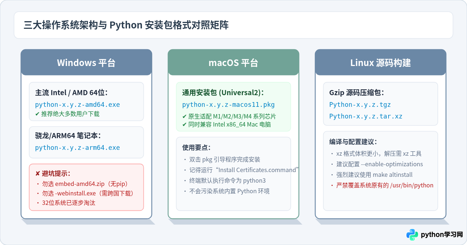The height and width of the screenshot is (245, 467).
Task: Click 严禁覆盖 /usr/bin/python warning
Action: 382,185
